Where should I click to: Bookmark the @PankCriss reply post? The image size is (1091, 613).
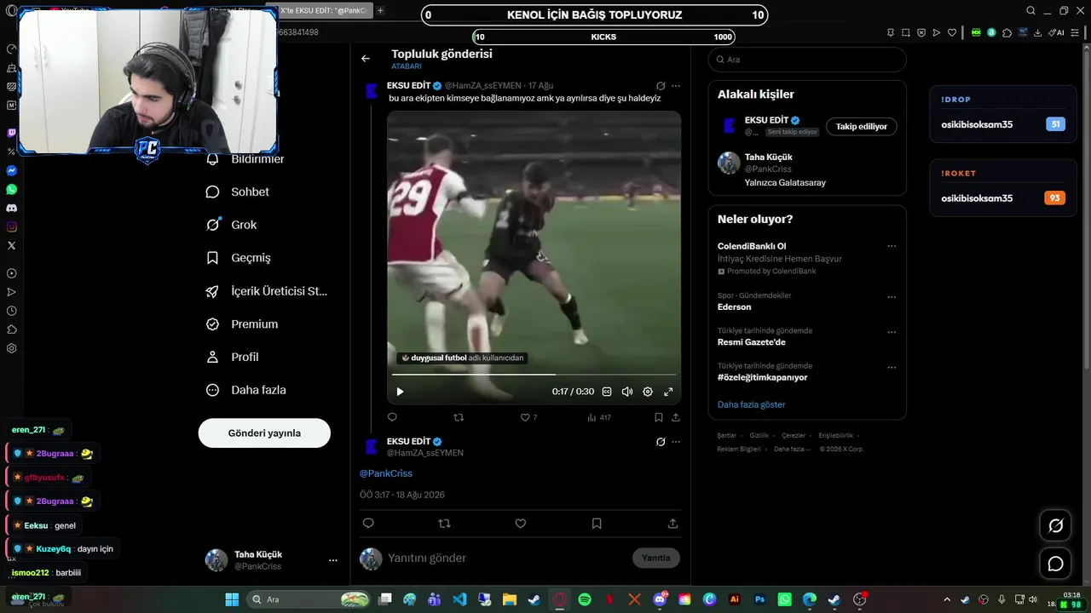coord(597,524)
